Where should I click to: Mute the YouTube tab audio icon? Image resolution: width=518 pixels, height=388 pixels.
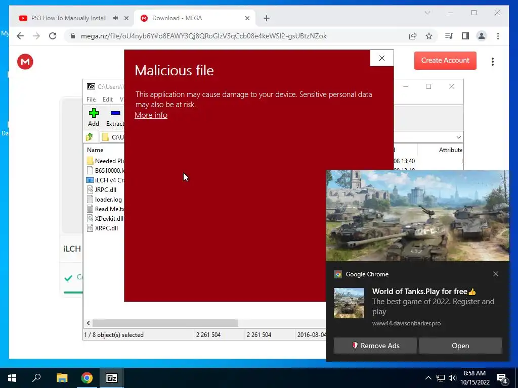(x=115, y=18)
